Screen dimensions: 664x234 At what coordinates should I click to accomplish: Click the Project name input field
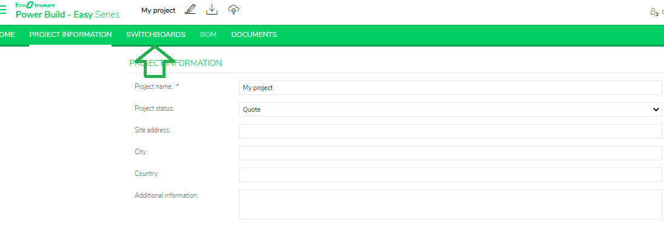pos(450,88)
